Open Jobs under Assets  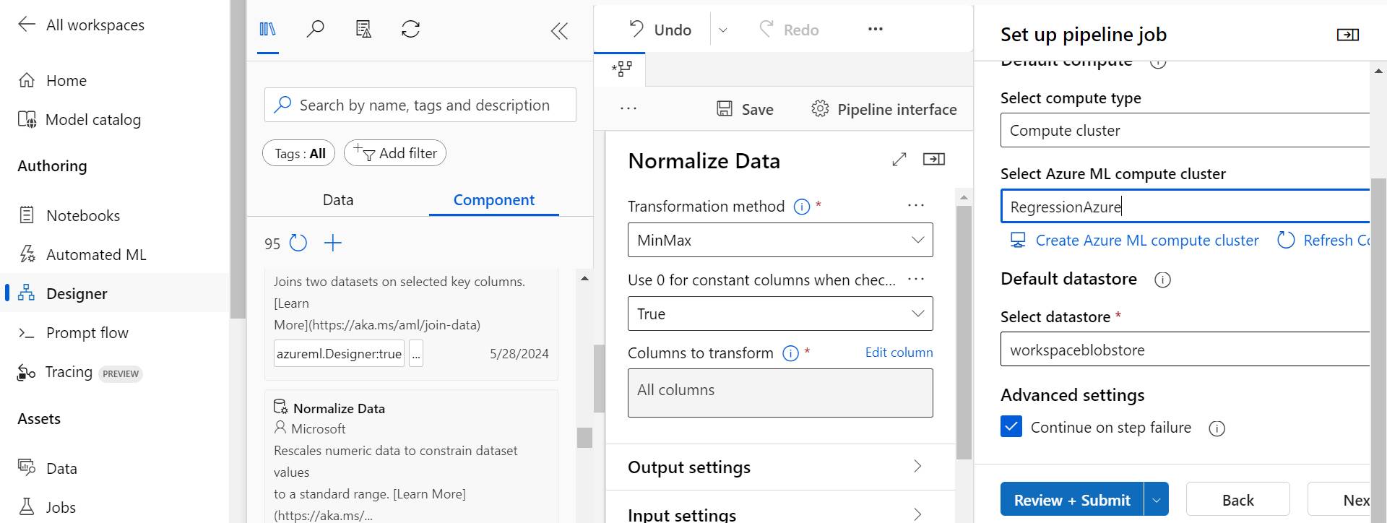(46, 507)
